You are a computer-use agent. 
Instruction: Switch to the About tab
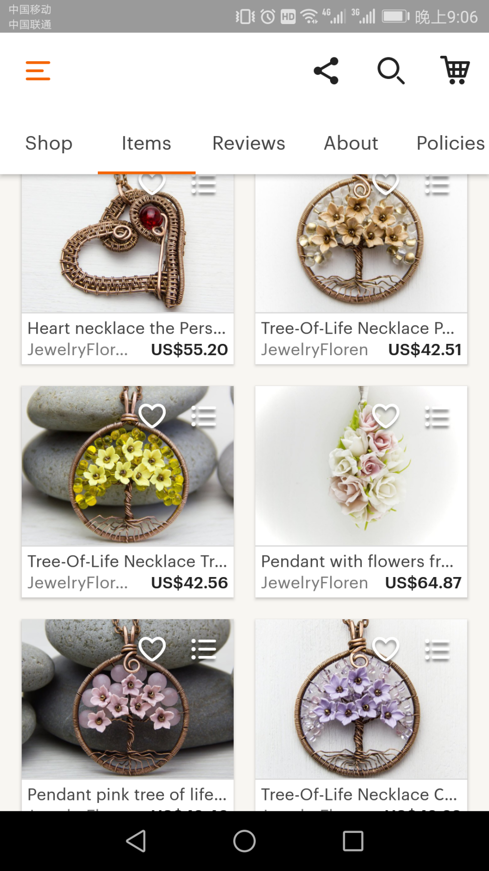point(351,143)
